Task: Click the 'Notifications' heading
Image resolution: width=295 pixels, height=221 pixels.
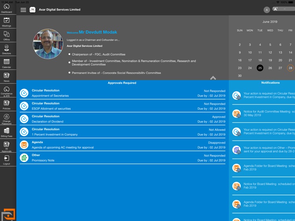Action: click(x=270, y=83)
